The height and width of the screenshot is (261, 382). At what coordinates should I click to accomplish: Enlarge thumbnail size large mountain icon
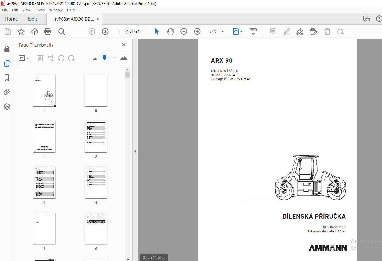pos(124,58)
